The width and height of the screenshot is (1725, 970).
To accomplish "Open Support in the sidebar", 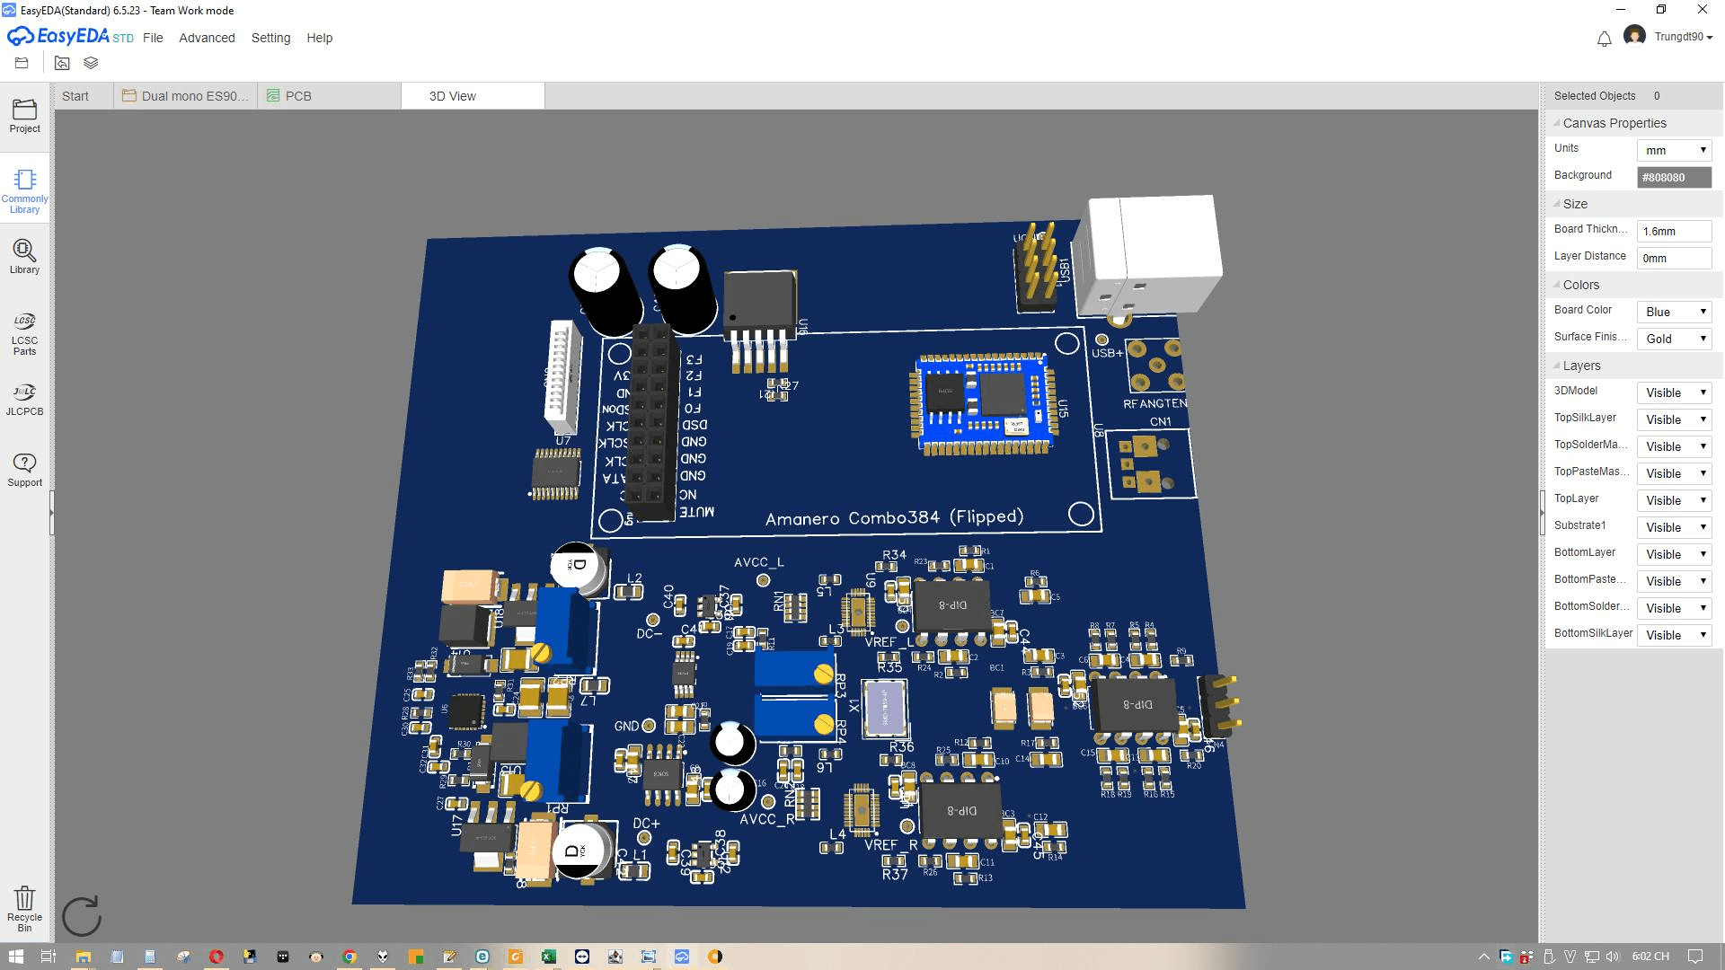I will [x=24, y=470].
